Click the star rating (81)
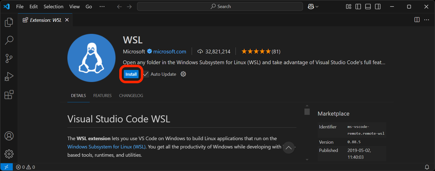 point(261,51)
